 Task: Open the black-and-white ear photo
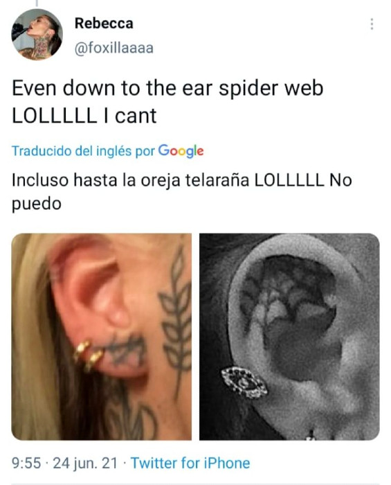click(x=289, y=337)
